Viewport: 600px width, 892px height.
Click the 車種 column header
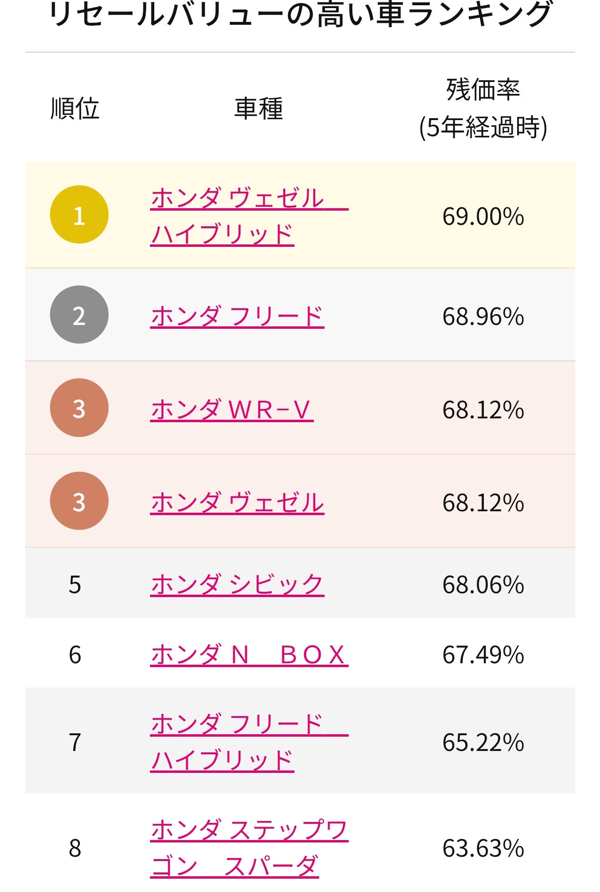coord(259,109)
